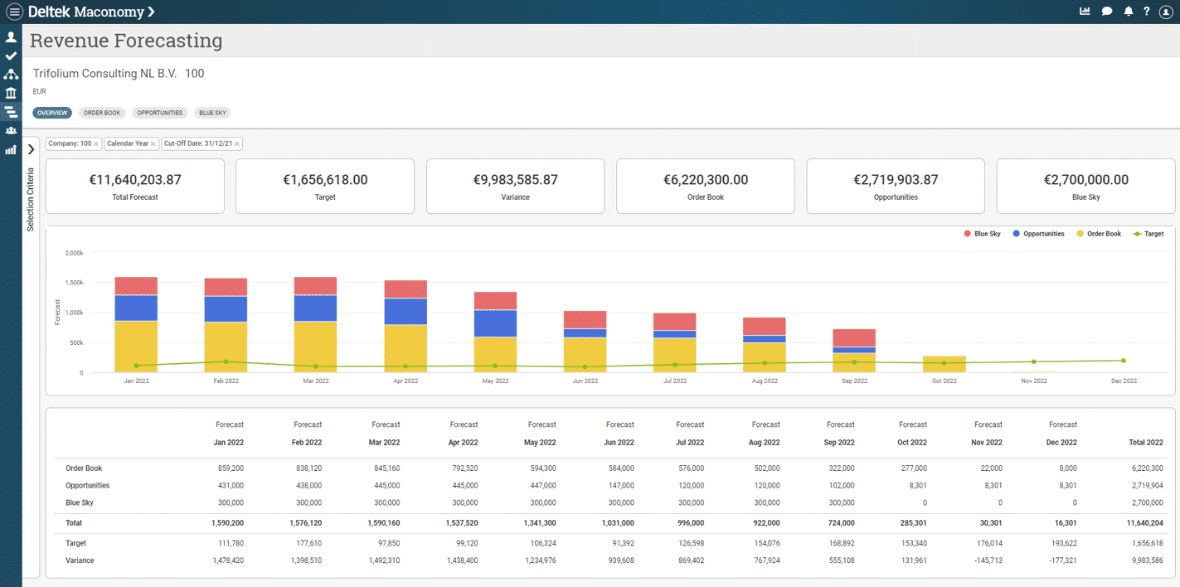Select the bank building sidebar icon
The height and width of the screenshot is (587, 1180).
click(x=11, y=93)
